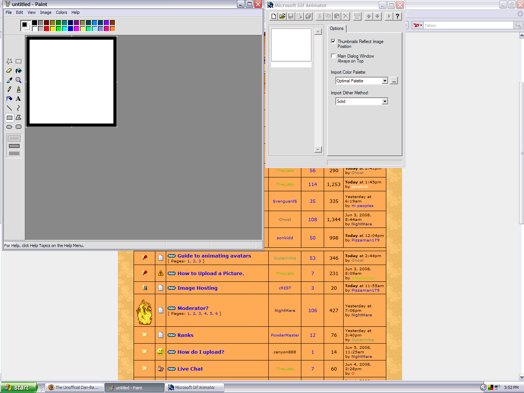Click the Move Down arrow in Gif Animator
Image resolution: width=524 pixels, height=393 pixels.
[x=377, y=16]
